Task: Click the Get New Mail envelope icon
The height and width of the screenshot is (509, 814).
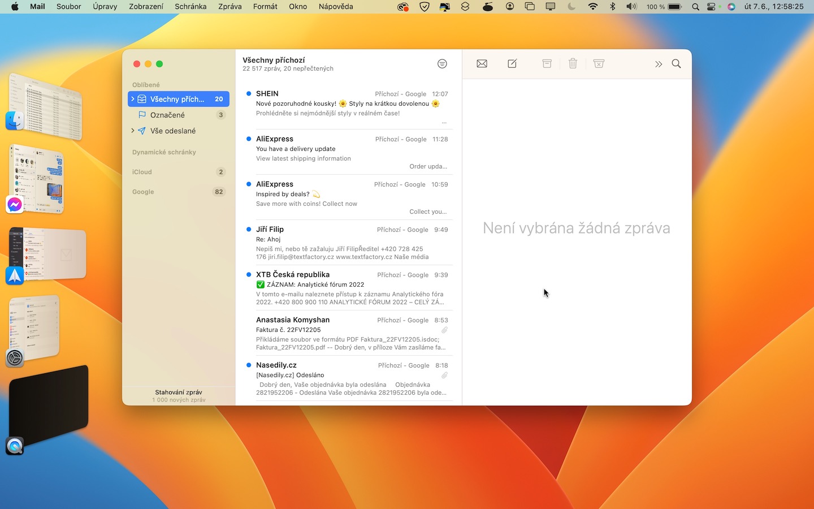Action: pos(482,64)
